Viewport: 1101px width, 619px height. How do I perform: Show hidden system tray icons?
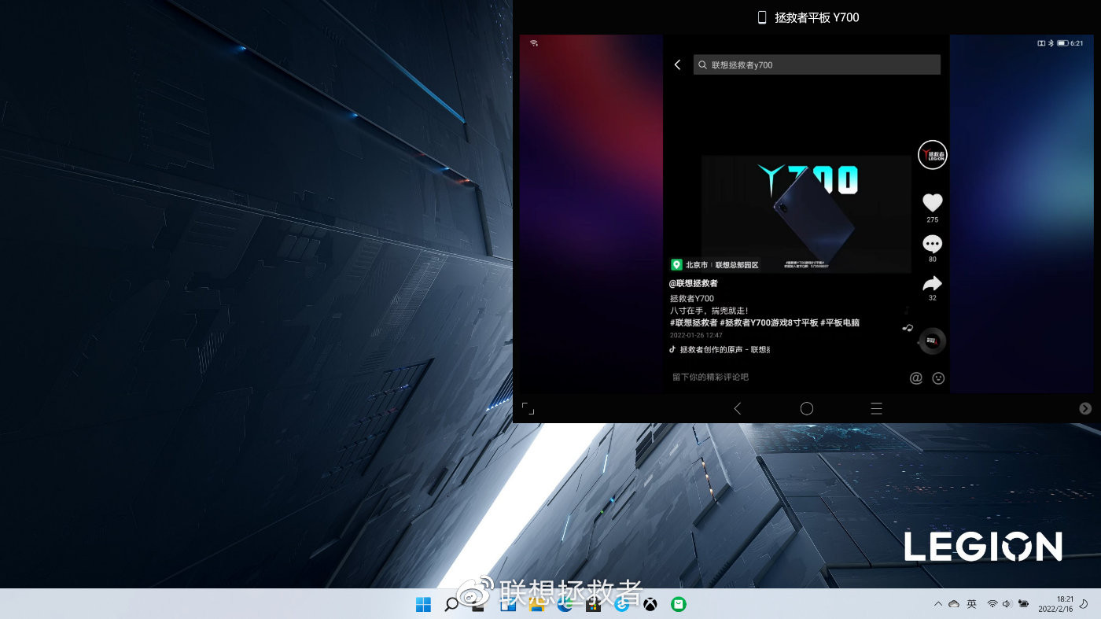(937, 604)
